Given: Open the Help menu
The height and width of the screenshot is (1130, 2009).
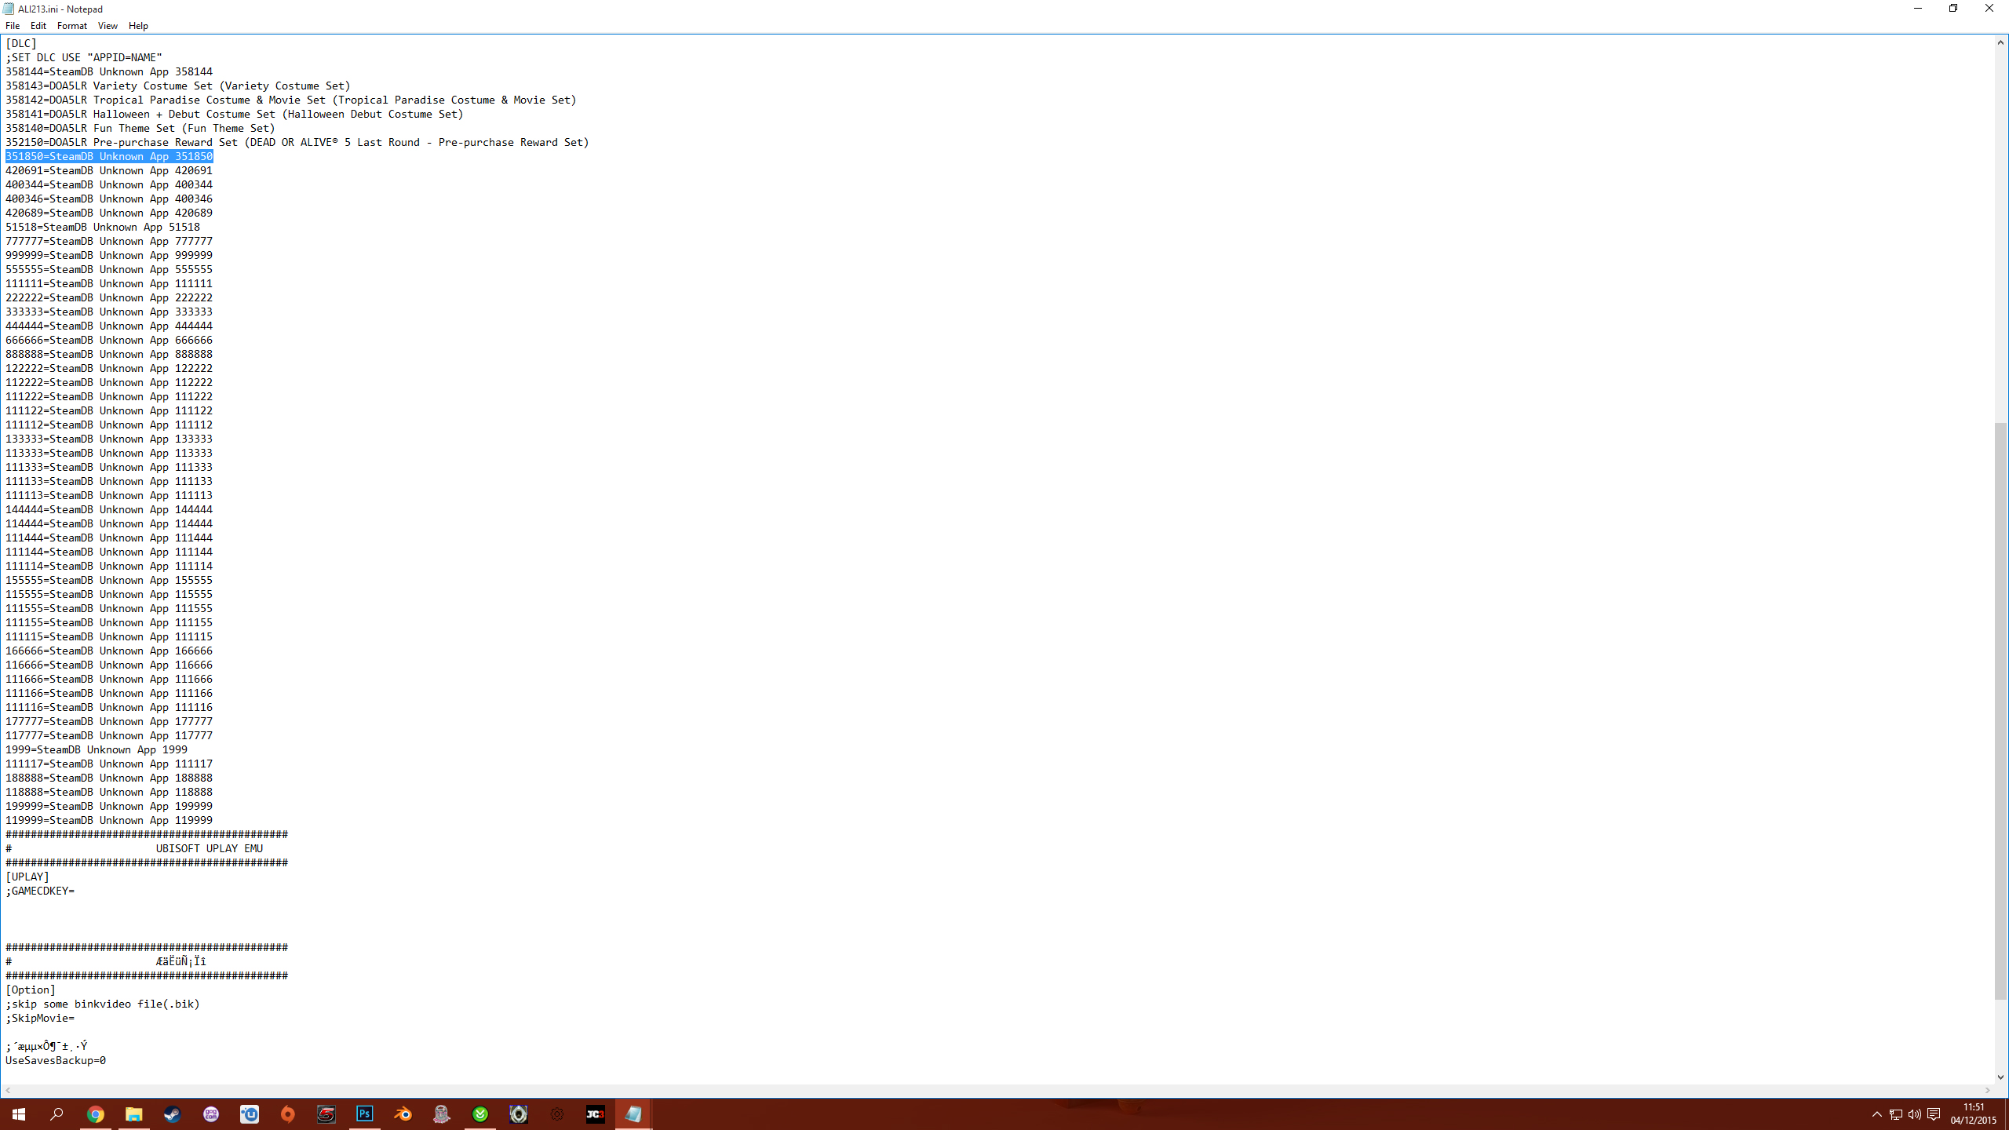Looking at the screenshot, I should pos(138,26).
